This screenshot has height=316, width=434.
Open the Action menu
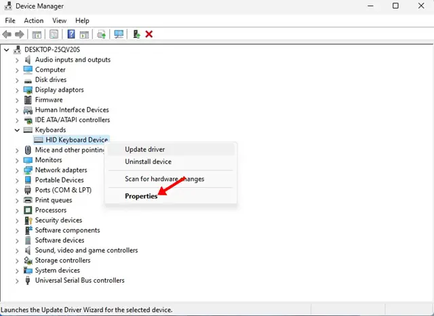coord(33,21)
